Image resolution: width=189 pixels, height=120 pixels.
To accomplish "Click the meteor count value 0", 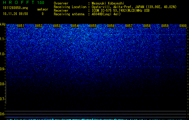I will (x=43, y=14).
